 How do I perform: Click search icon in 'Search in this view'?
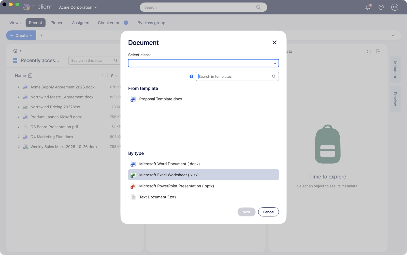coord(115,60)
